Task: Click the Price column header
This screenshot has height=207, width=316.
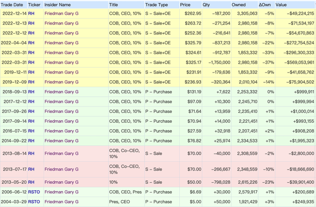Action: pos(186,4)
